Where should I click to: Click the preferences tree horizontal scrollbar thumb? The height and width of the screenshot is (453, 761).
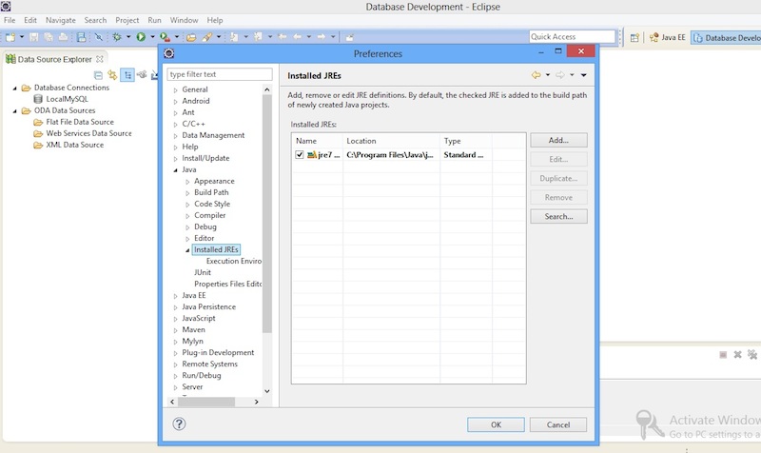(x=206, y=402)
